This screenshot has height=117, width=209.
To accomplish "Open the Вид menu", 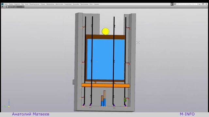I will pyautogui.click(x=23, y=4).
